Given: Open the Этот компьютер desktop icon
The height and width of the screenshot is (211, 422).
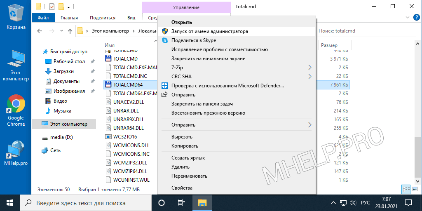Looking at the screenshot, I should click(16, 66).
